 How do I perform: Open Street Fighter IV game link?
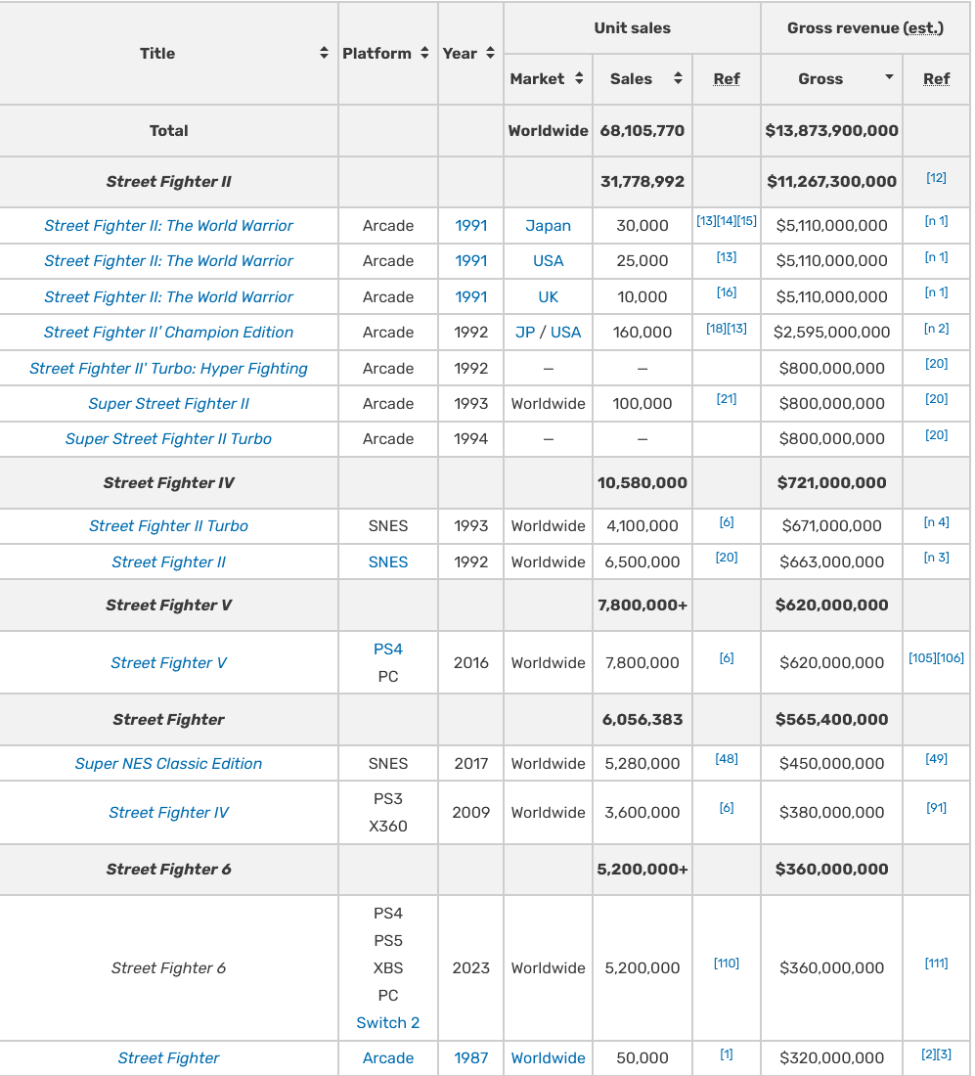(168, 813)
